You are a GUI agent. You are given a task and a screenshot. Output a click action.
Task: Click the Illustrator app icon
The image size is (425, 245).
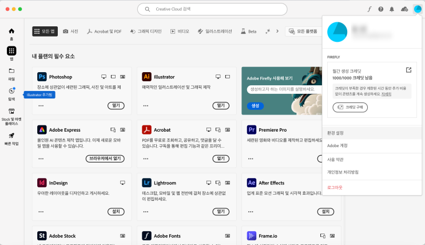pyautogui.click(x=146, y=77)
